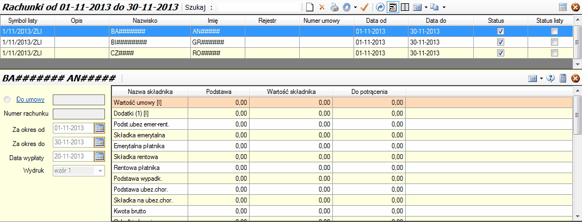The height and width of the screenshot is (222, 582).
Task: Click the help question mark icon
Action: (551, 78)
